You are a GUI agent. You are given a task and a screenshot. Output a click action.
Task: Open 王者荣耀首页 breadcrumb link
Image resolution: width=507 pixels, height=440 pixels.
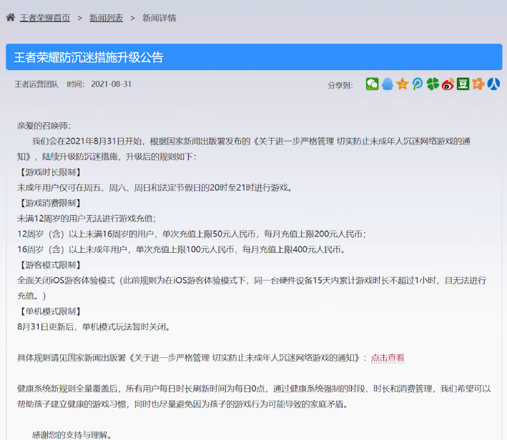click(x=45, y=18)
